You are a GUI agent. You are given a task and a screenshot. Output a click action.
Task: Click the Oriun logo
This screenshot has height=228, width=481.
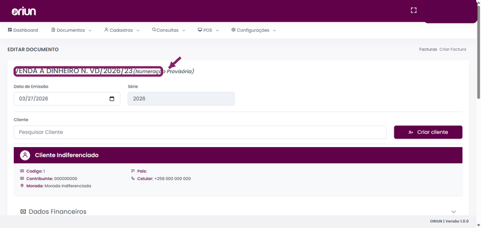point(24,11)
